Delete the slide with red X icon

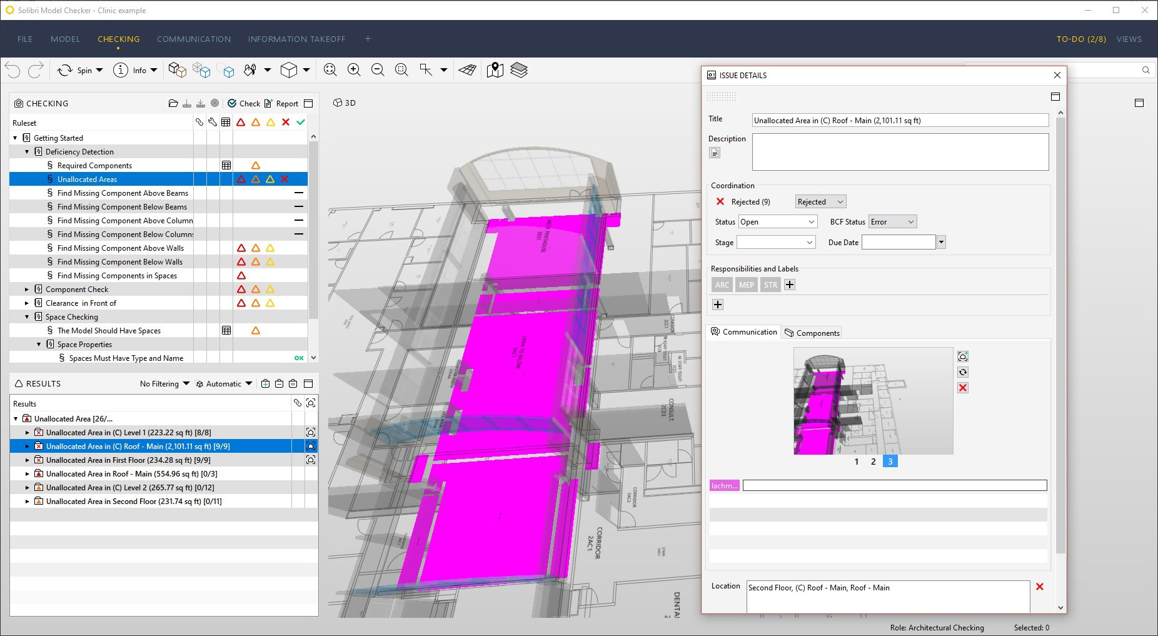pos(963,388)
